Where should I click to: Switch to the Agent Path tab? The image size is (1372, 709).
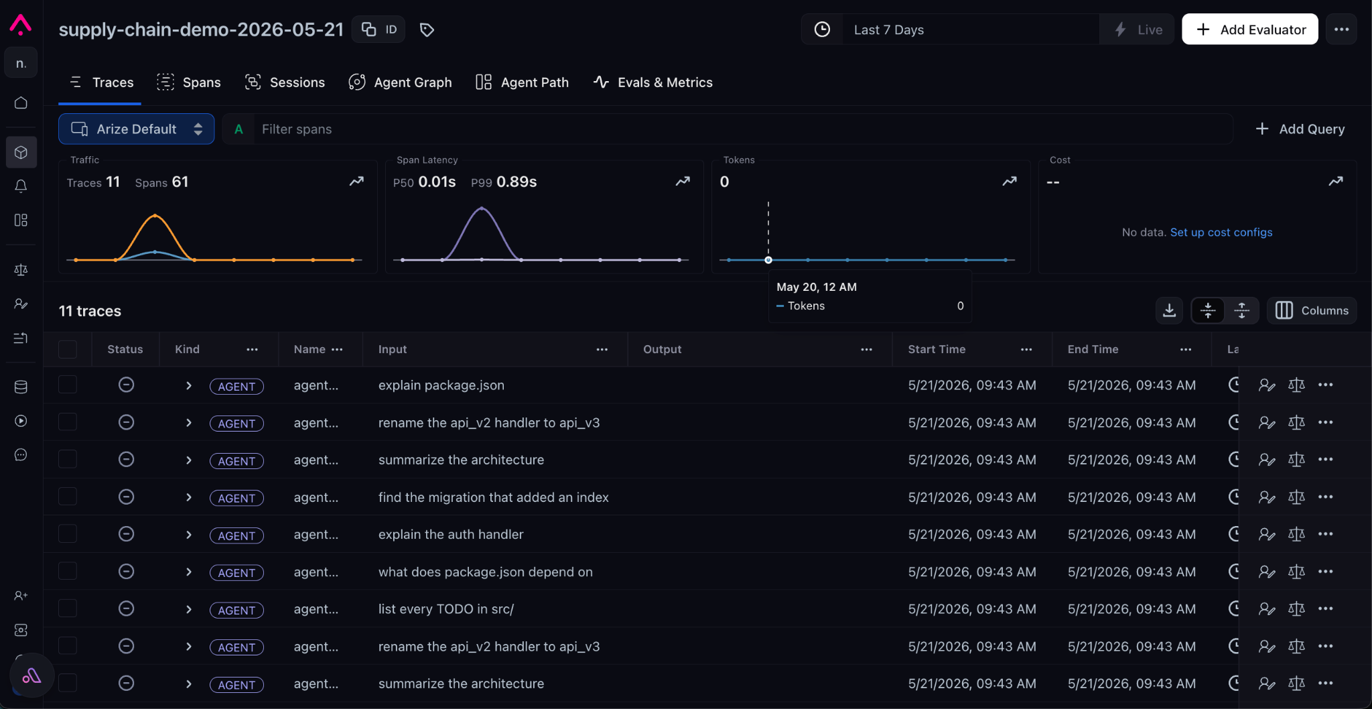[x=522, y=82]
